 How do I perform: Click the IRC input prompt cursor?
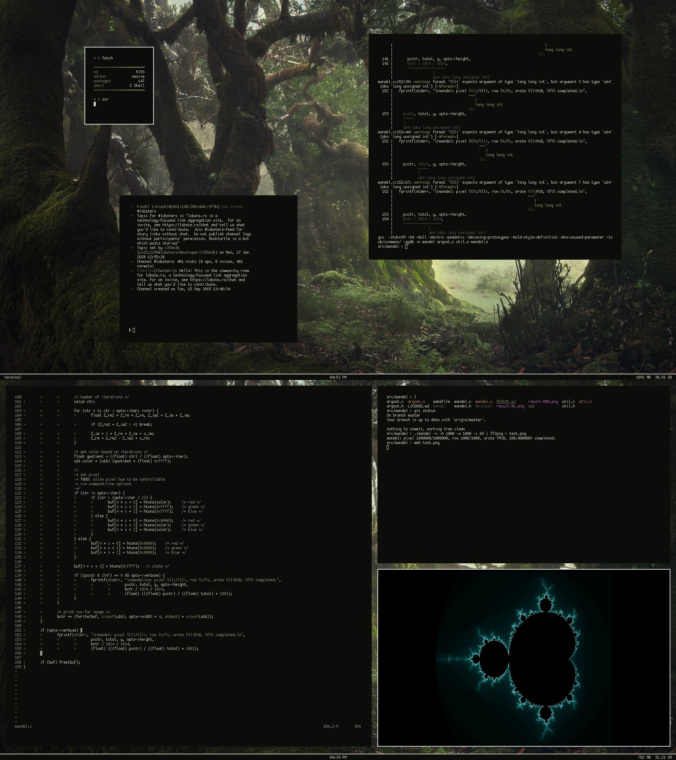(133, 330)
